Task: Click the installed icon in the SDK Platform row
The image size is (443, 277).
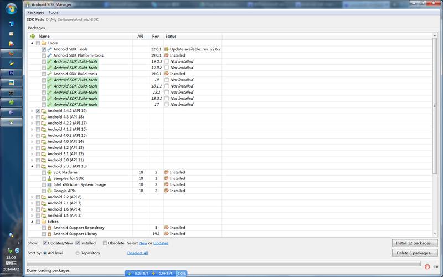Action: pos(167,172)
